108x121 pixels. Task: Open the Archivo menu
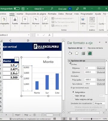pos(3,14)
